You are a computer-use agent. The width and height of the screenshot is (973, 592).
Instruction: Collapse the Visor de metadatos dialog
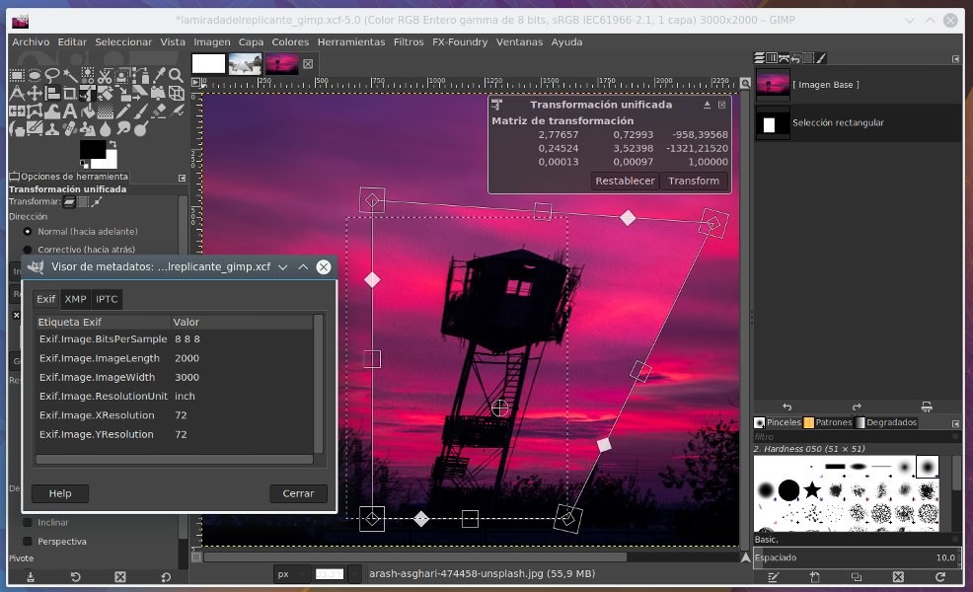tap(304, 266)
